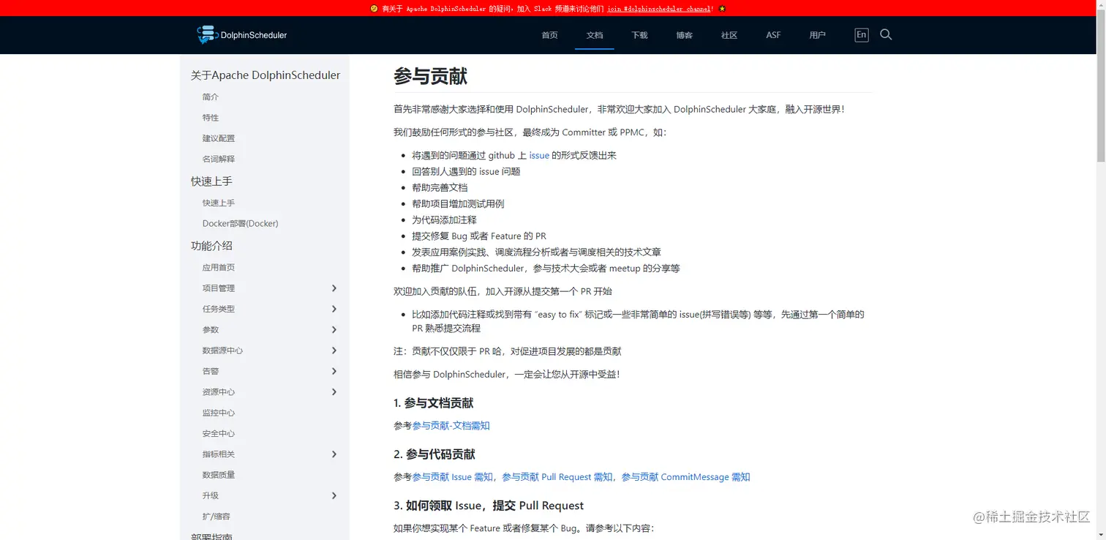The image size is (1106, 540).
Task: Click the 功能介绍 sidebar heading
Action: (211, 246)
